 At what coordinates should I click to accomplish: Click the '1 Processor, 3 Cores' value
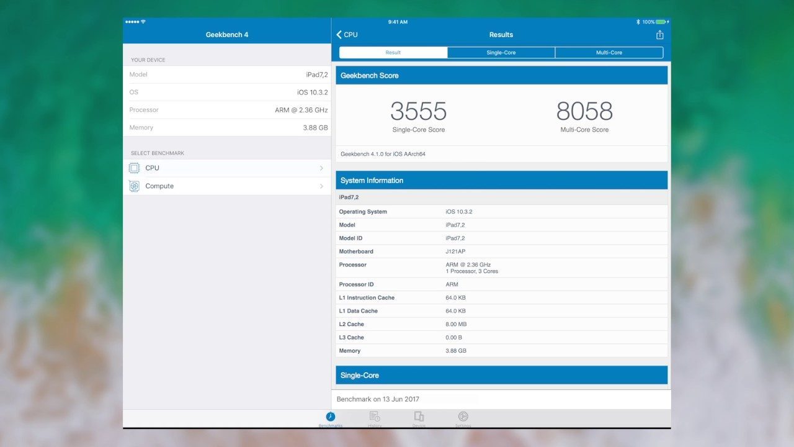click(x=471, y=271)
